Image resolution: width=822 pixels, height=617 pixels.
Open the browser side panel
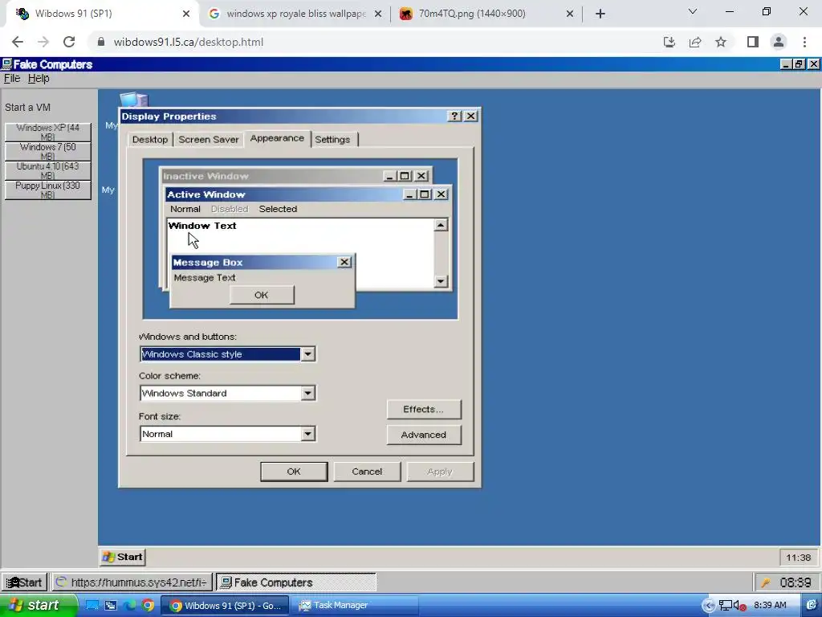point(753,42)
